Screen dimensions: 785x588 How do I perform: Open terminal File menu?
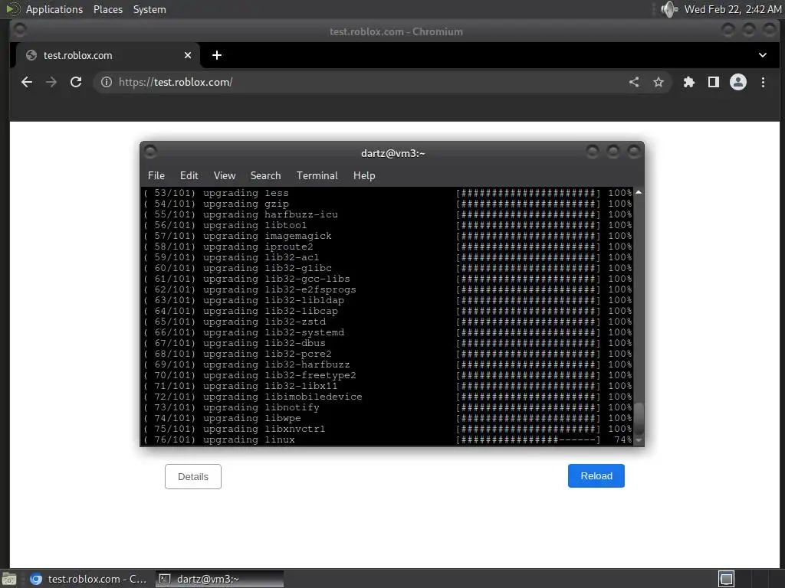pos(156,175)
